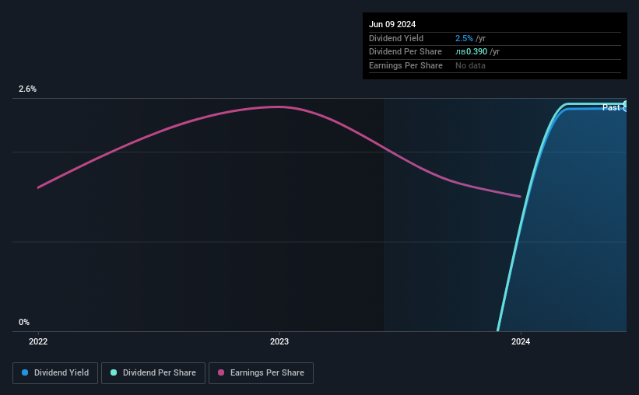Click the pink Earnings Per Share legend dot
639x395 pixels.
(x=221, y=372)
